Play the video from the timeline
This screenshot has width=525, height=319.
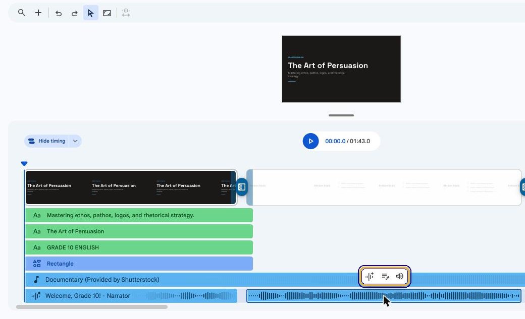(x=311, y=141)
